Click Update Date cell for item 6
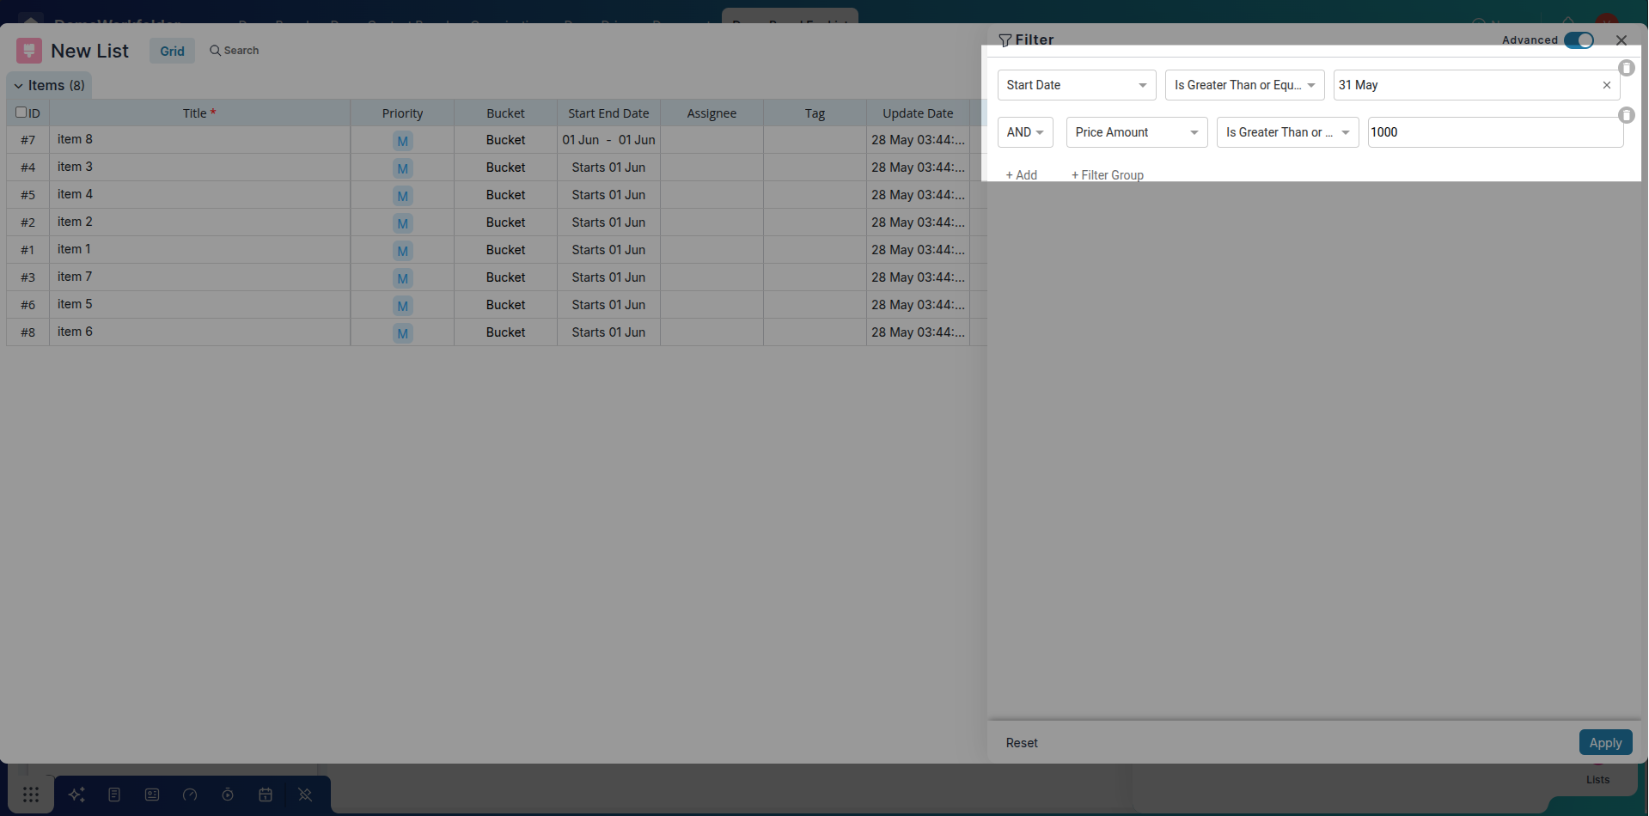This screenshot has width=1649, height=816. tap(918, 332)
